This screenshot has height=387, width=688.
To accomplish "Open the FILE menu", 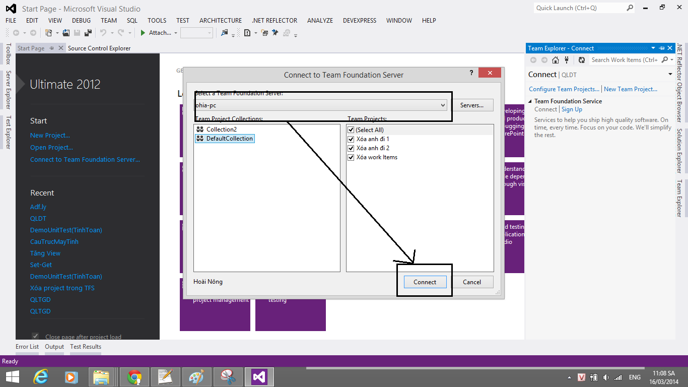I will pos(11,21).
